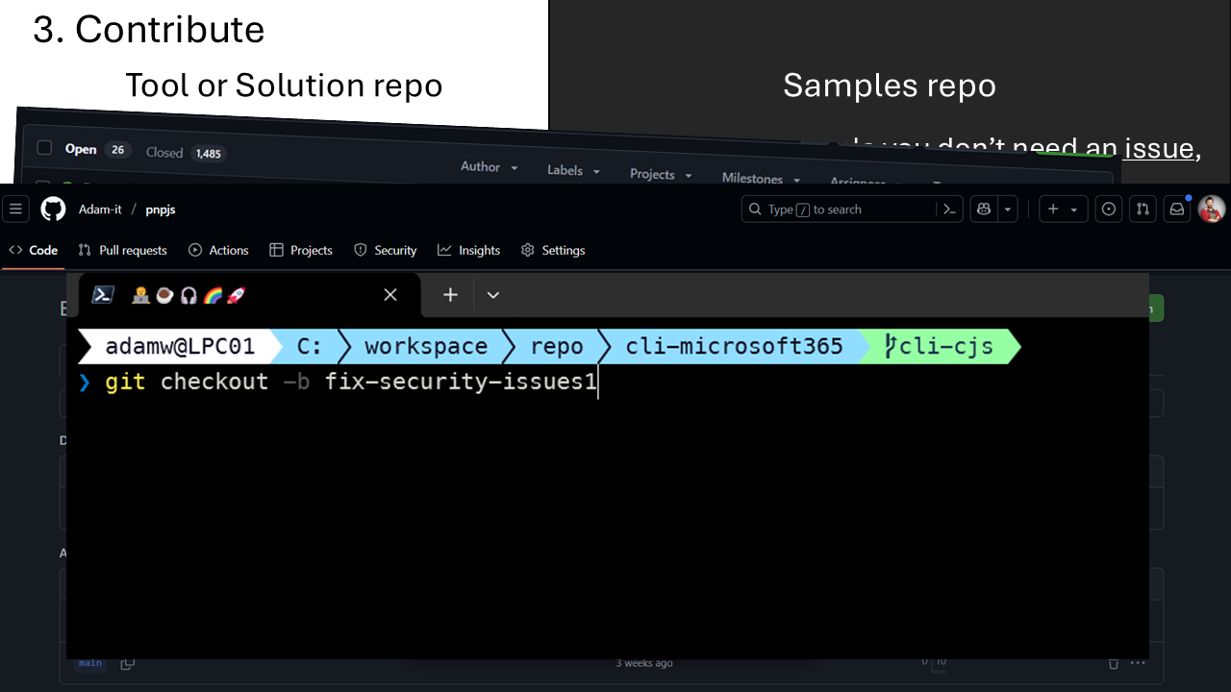Screen dimensions: 1231x692
Task: Open the Labels filter dropdown
Action: click(574, 171)
